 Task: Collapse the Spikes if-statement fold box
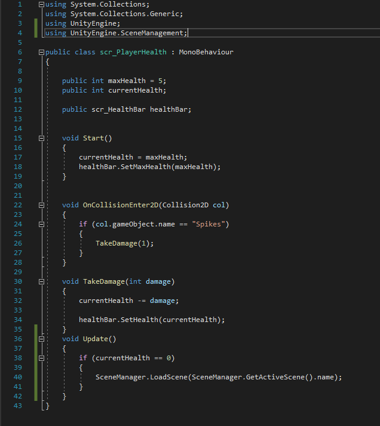coord(41,225)
